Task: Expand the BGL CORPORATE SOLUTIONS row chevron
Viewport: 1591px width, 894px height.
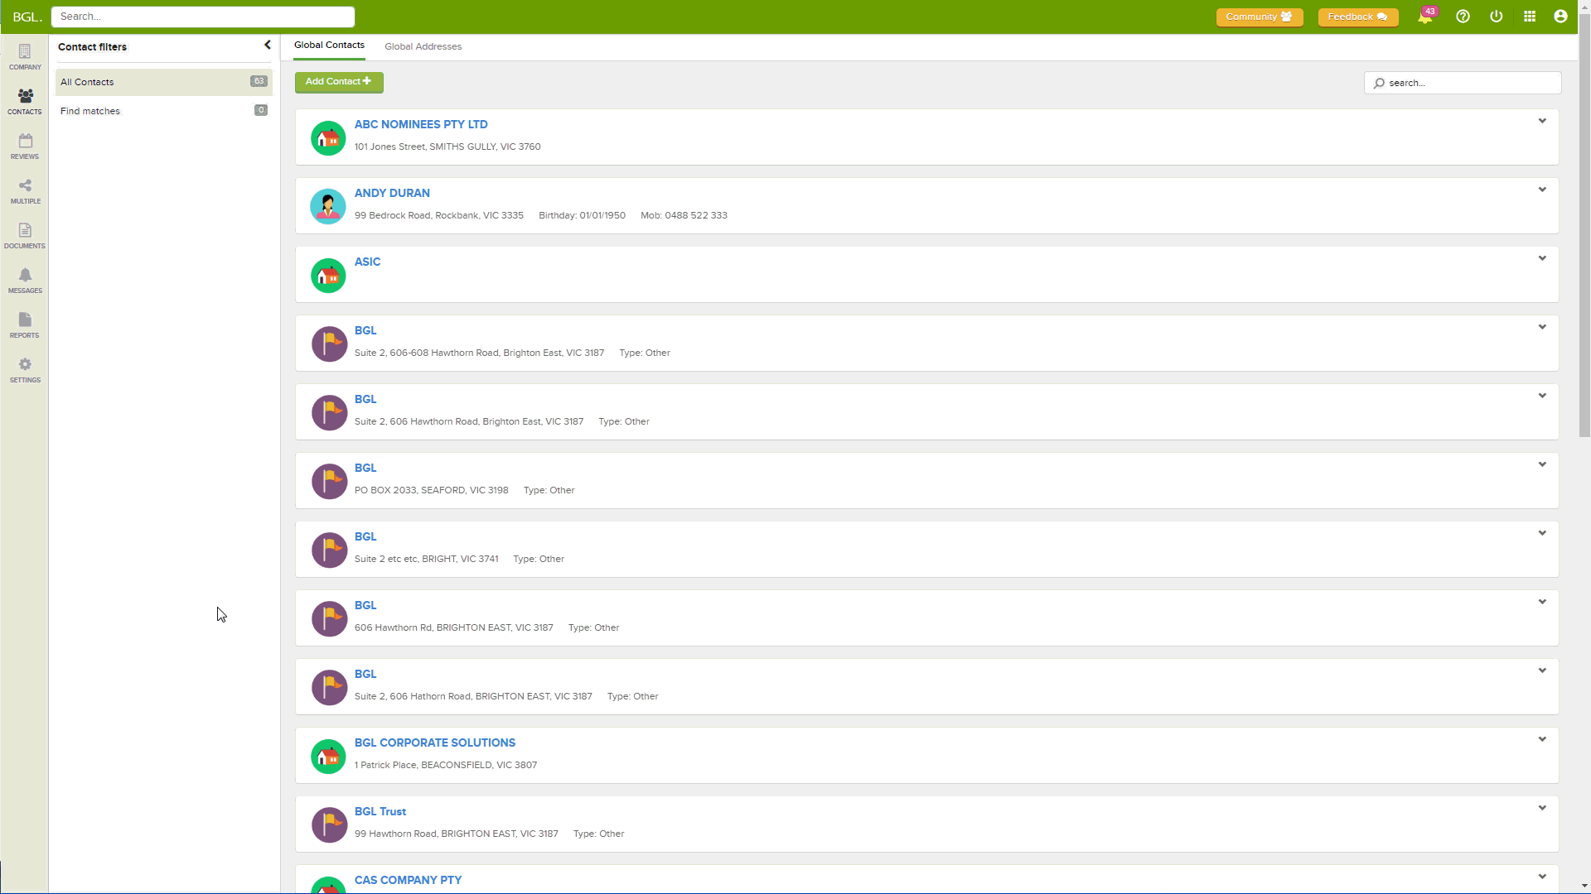Action: [x=1542, y=740]
